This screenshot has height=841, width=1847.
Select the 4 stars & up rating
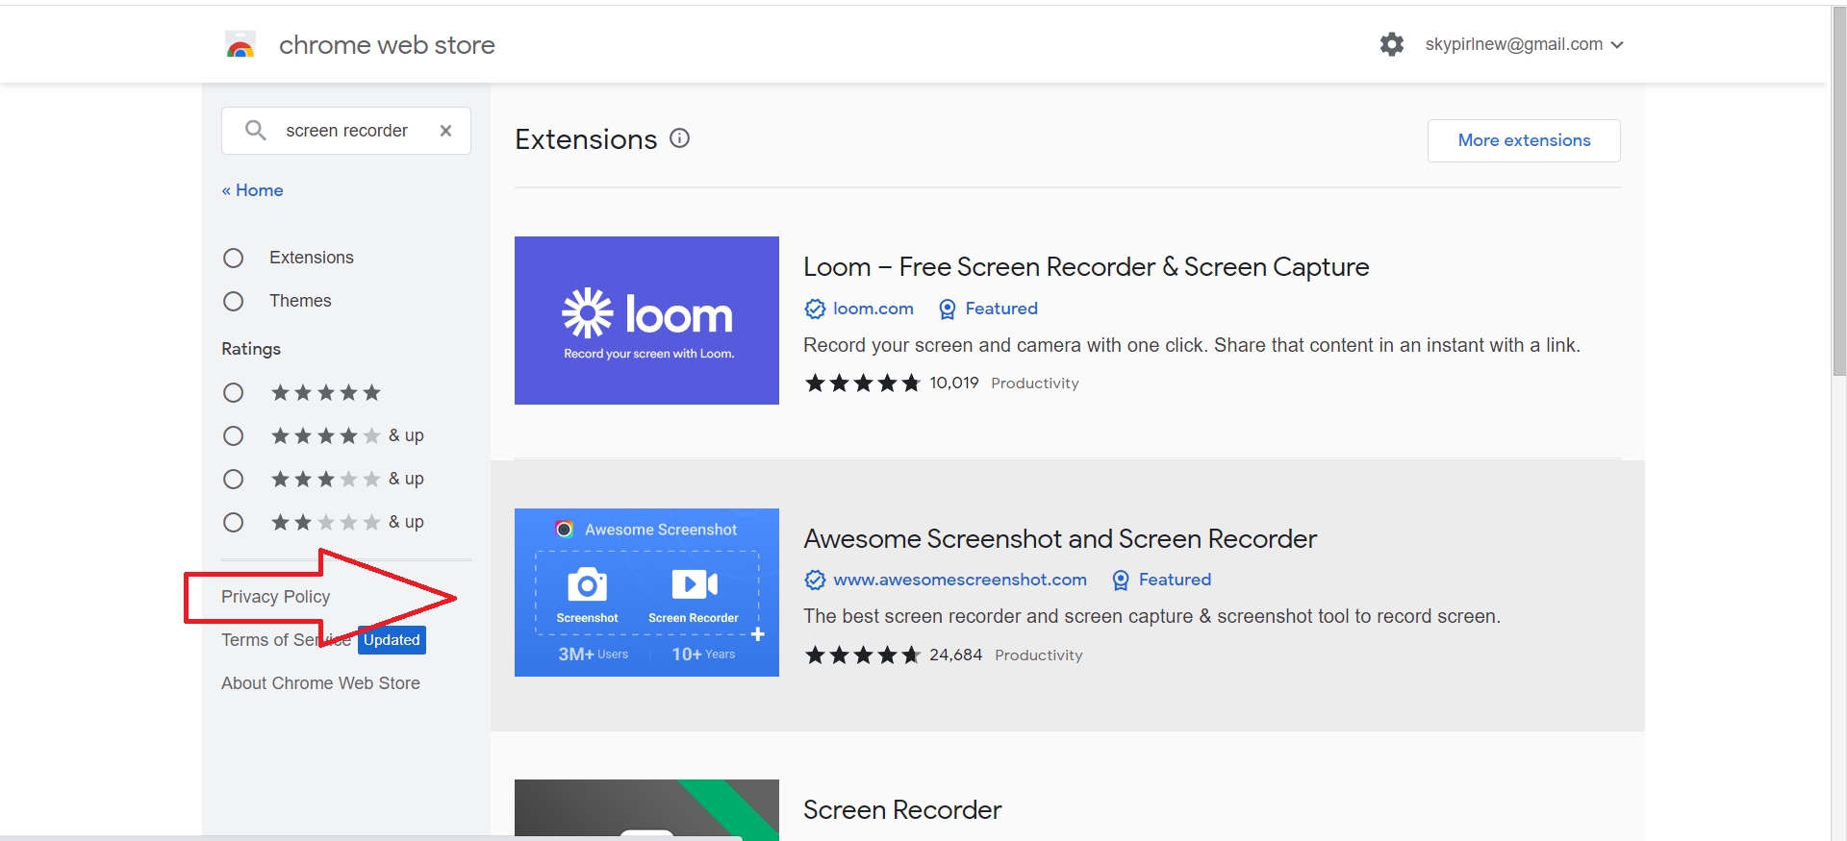(233, 435)
